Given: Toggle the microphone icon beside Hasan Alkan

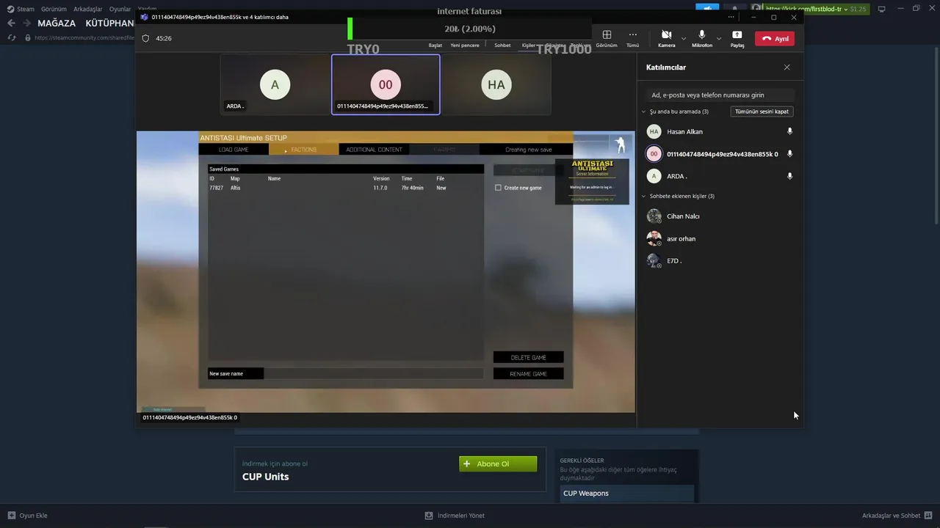Looking at the screenshot, I should [790, 131].
